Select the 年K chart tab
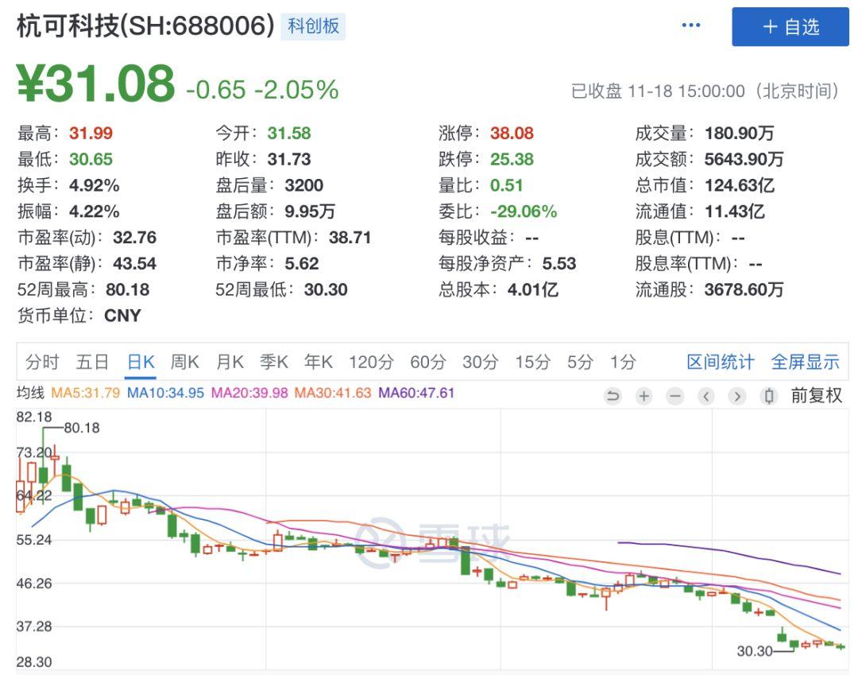This screenshot has height=675, width=858. pyautogui.click(x=319, y=362)
